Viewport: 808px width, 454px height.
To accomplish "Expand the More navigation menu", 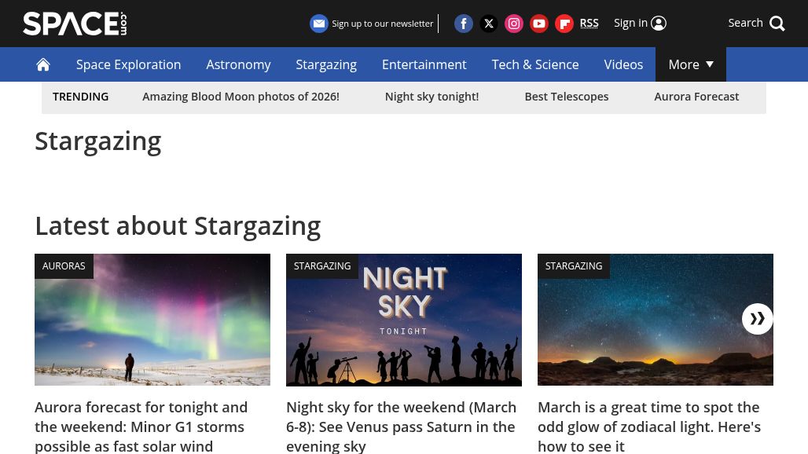I will pos(691,64).
